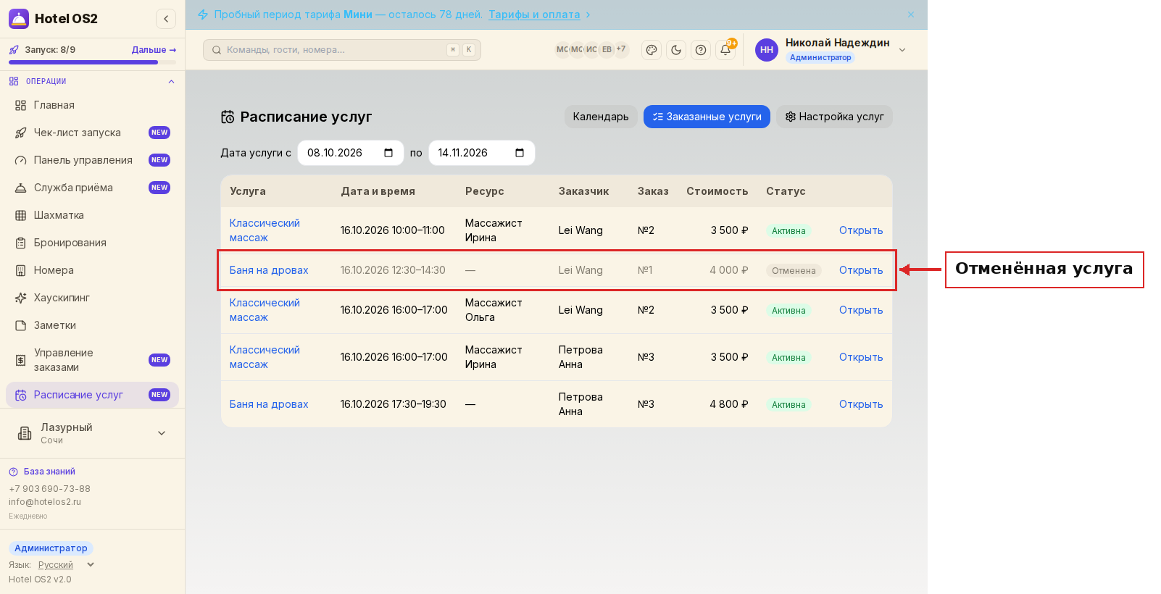
Task: Click the launch progress bar
Action: pyautogui.click(x=92, y=62)
